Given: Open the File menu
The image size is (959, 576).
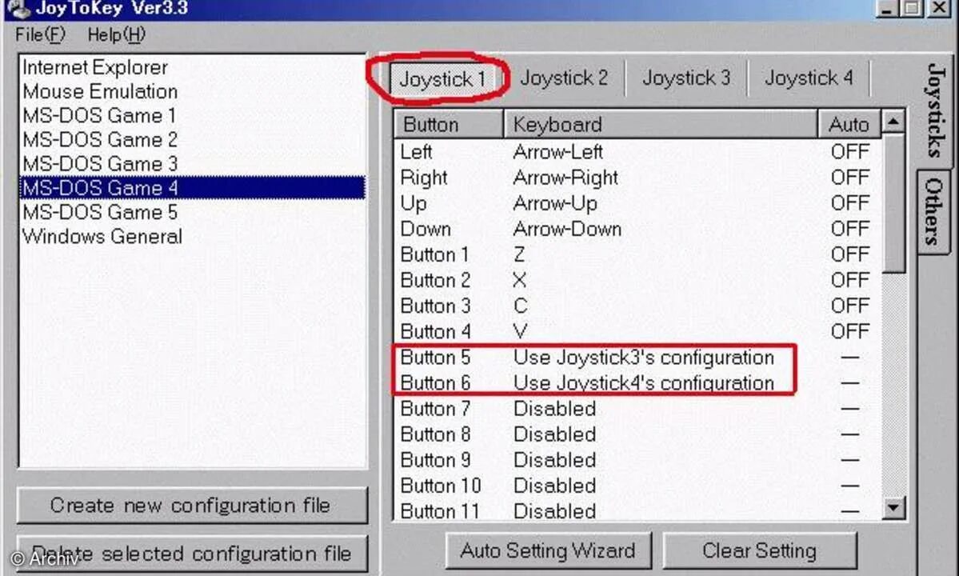Looking at the screenshot, I should [x=40, y=35].
